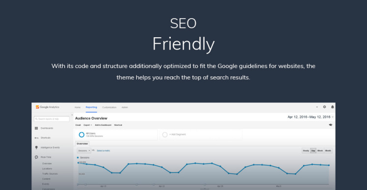
Task: Click the first data point on the Sessions chart
Action: click(78, 163)
